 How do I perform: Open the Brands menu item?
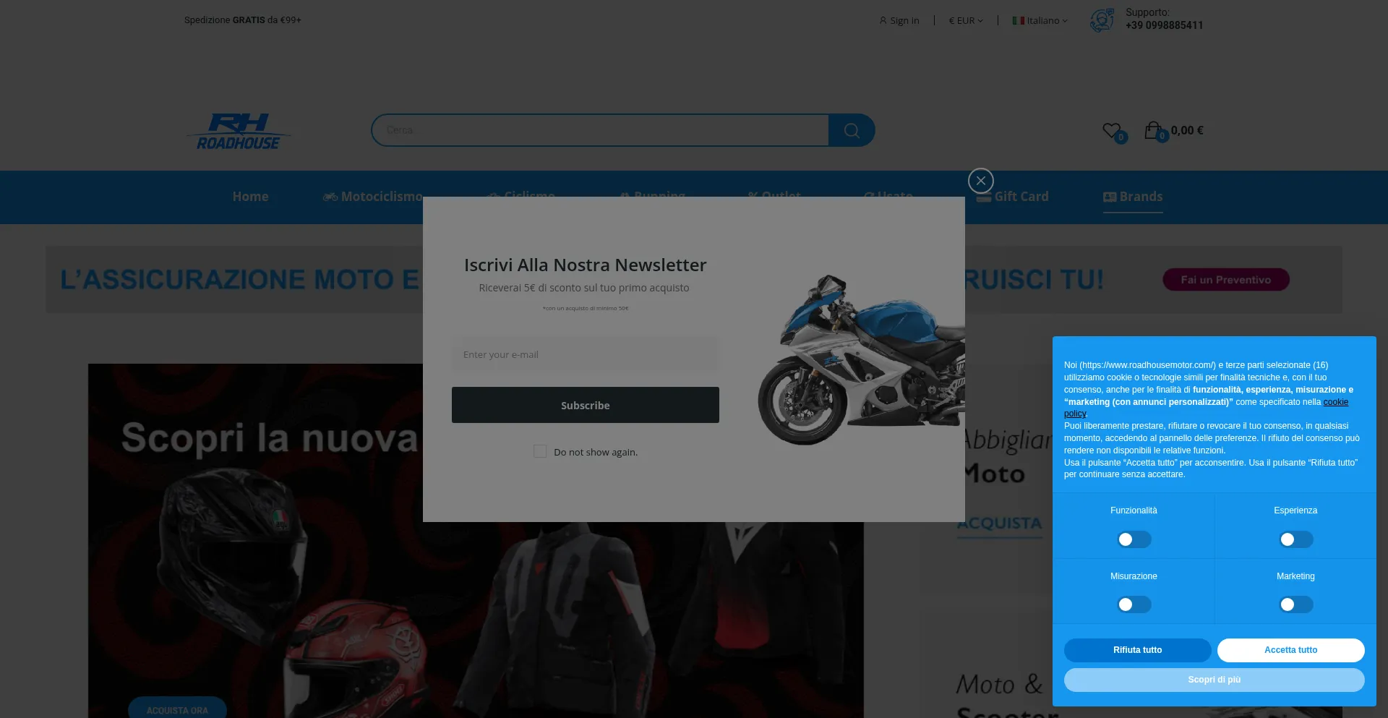1133,197
